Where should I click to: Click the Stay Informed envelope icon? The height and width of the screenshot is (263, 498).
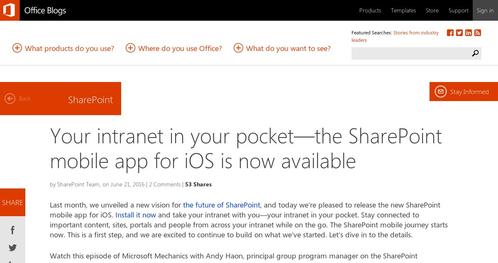pyautogui.click(x=441, y=92)
